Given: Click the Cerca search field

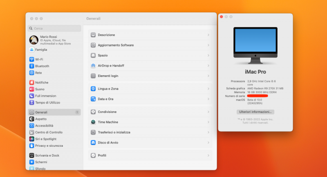Looking at the screenshot, I should tap(54, 28).
